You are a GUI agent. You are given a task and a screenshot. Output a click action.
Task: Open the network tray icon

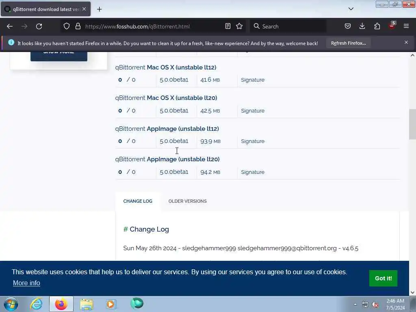tap(365, 305)
